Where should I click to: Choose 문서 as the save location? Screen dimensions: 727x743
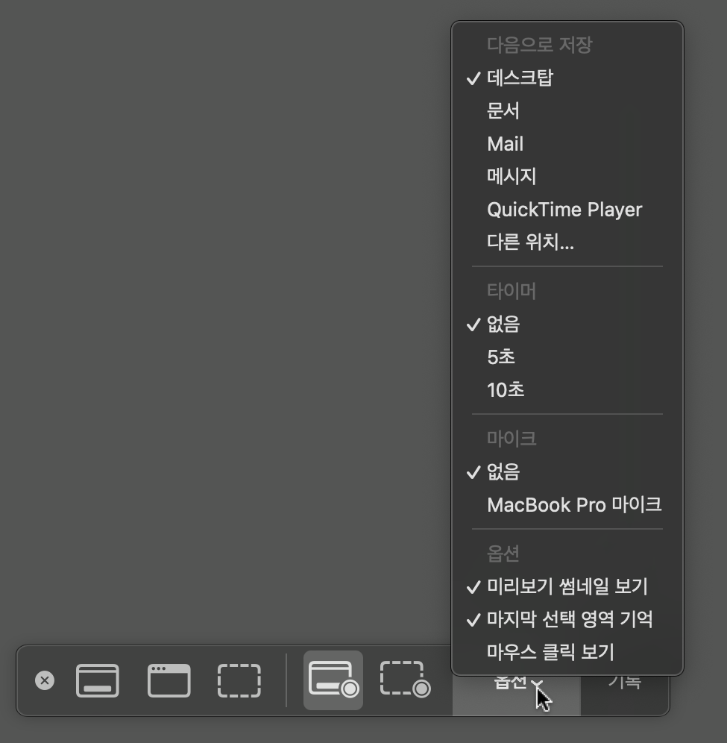pyautogui.click(x=567, y=110)
